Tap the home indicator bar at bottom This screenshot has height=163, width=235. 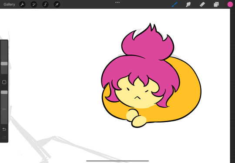(x=117, y=161)
